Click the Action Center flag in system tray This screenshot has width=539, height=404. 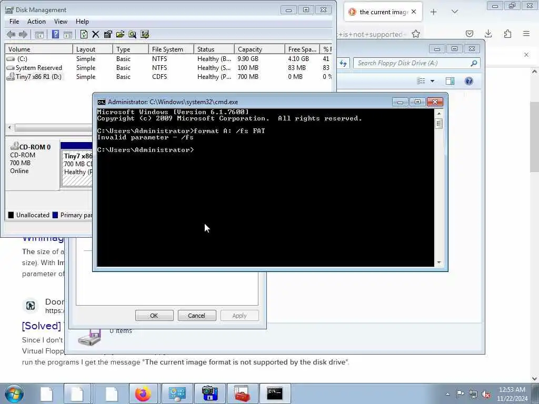[460, 393]
